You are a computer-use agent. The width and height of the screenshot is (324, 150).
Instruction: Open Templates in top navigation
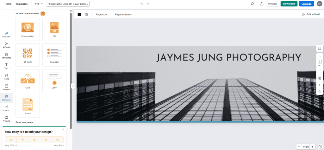pos(22,4)
